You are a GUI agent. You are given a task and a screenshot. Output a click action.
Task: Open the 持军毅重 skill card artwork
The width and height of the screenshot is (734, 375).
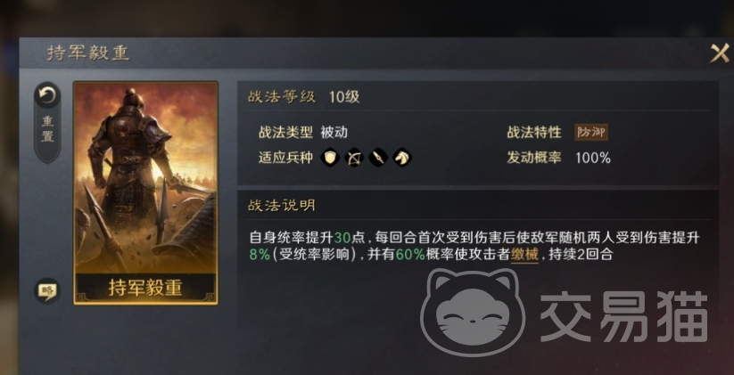tap(145, 177)
